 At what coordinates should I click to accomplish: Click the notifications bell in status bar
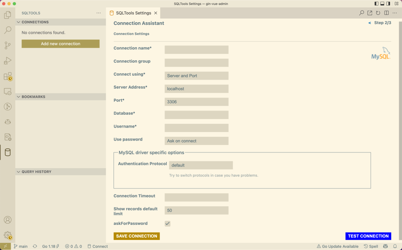coord(395,246)
